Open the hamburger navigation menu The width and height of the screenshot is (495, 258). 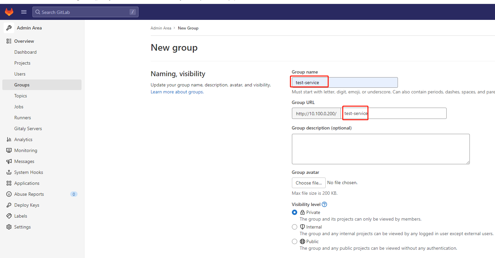tap(24, 12)
